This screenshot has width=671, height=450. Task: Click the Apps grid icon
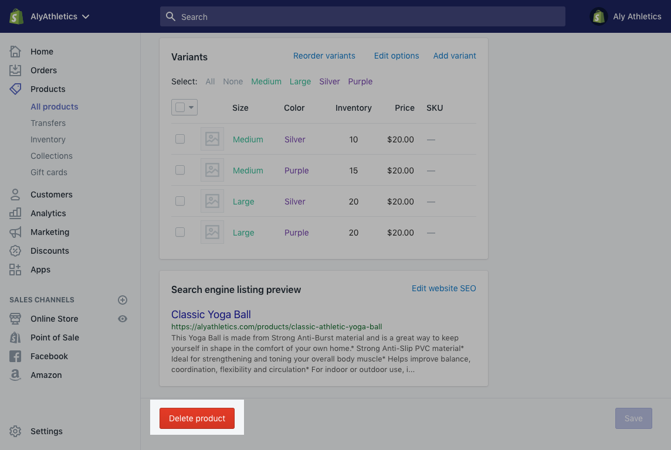(x=15, y=270)
